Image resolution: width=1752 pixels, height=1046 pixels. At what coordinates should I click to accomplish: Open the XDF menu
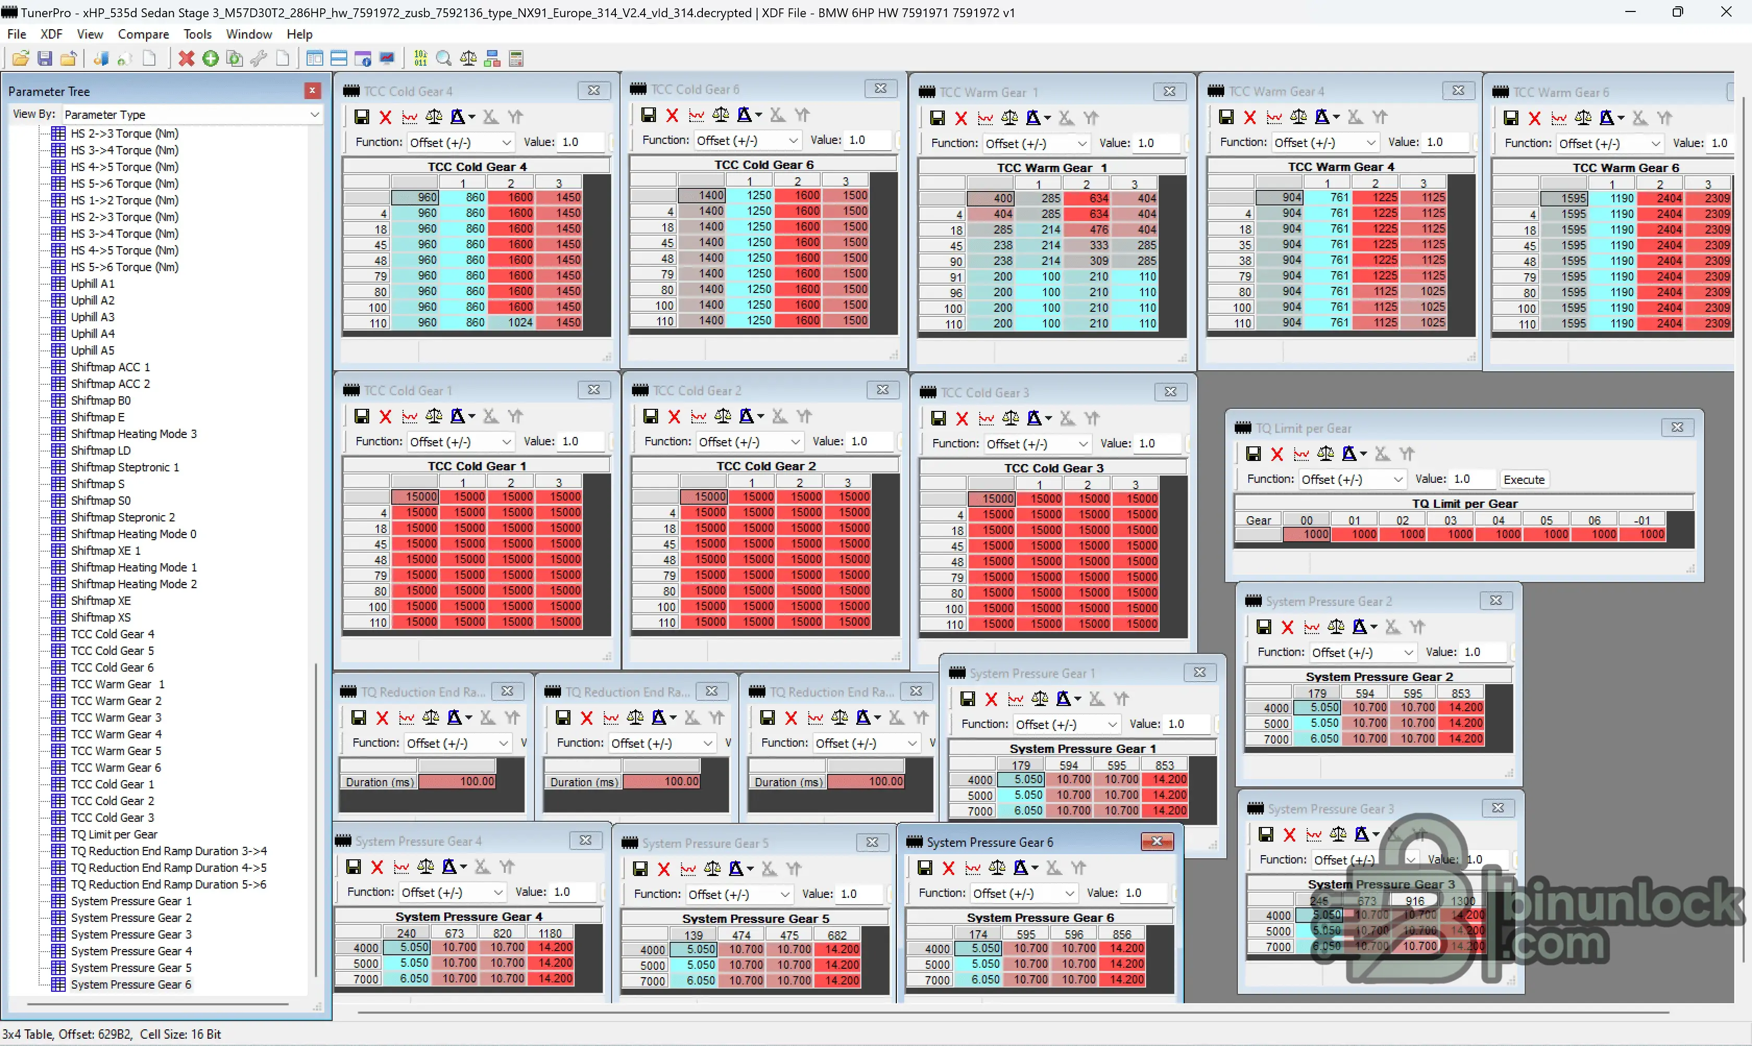point(51,34)
